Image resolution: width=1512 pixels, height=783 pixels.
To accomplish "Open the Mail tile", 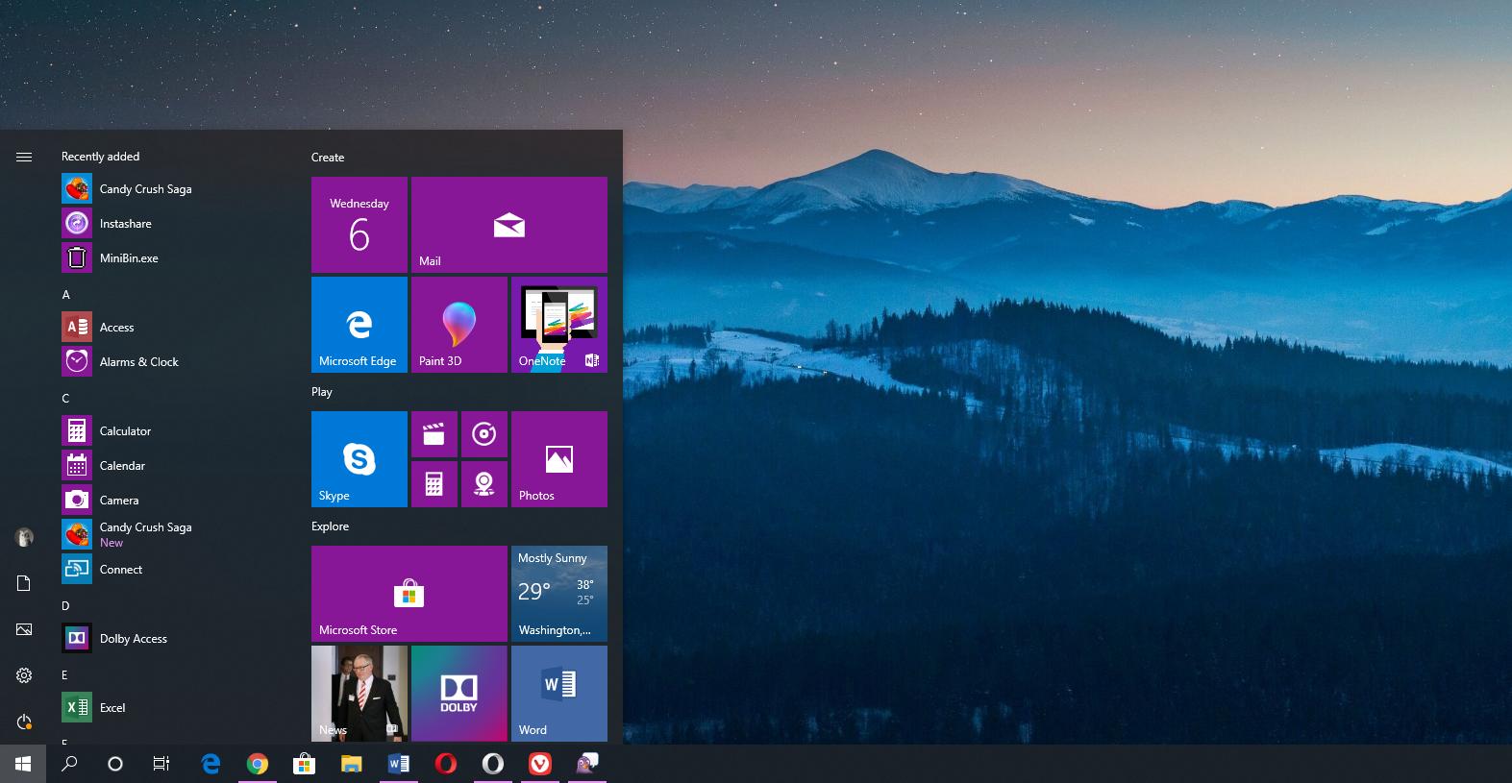I will (509, 225).
